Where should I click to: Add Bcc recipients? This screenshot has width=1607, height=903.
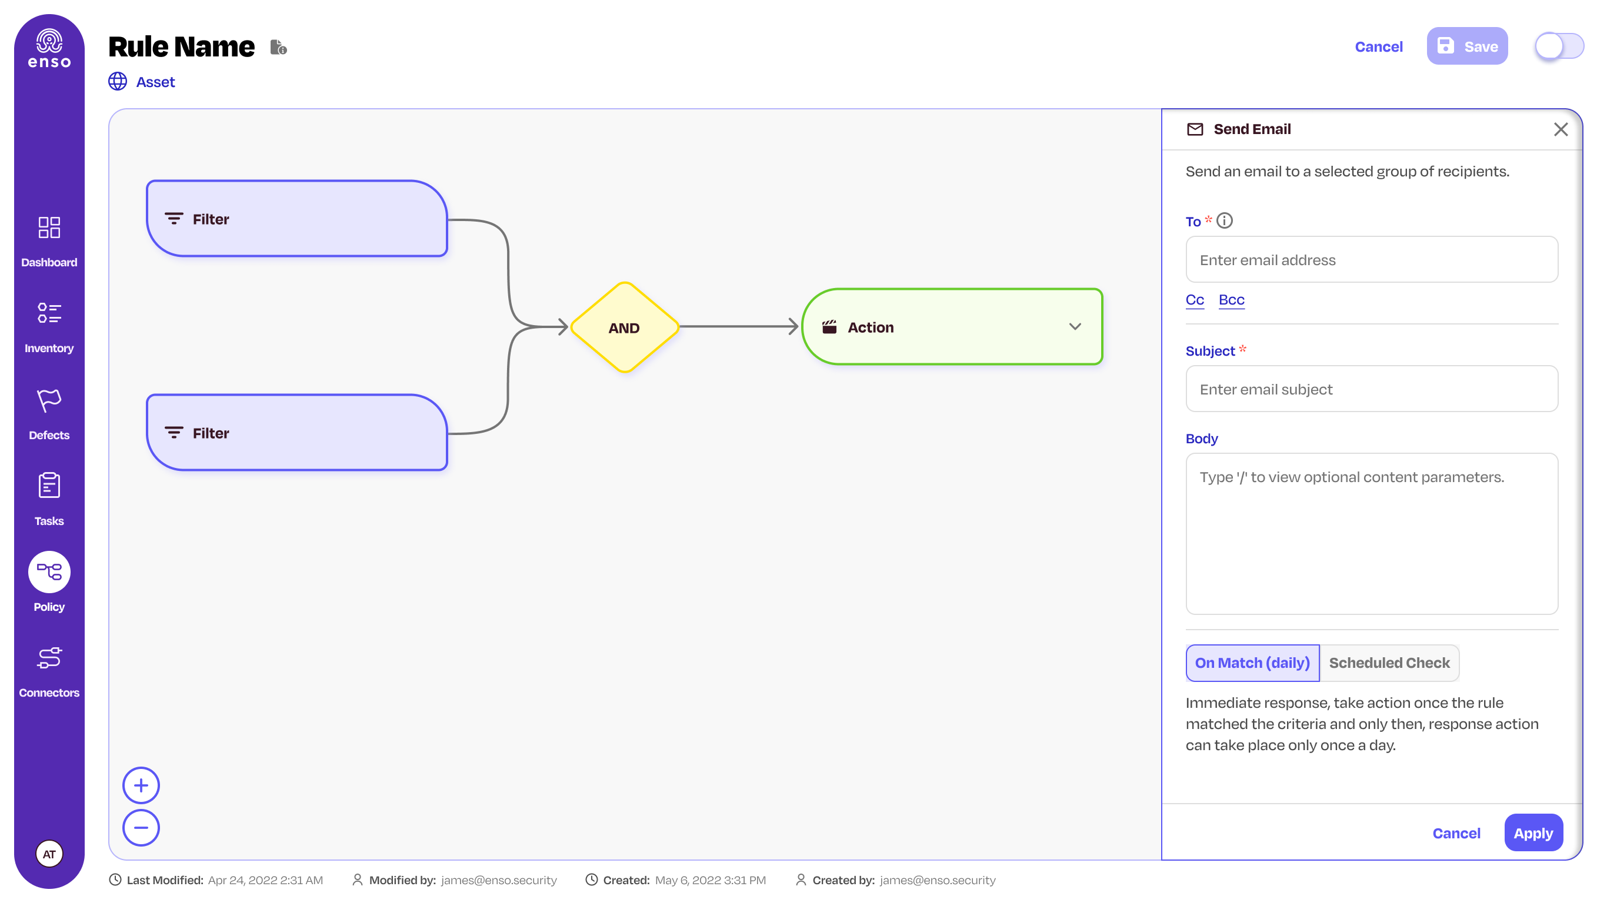click(1232, 300)
